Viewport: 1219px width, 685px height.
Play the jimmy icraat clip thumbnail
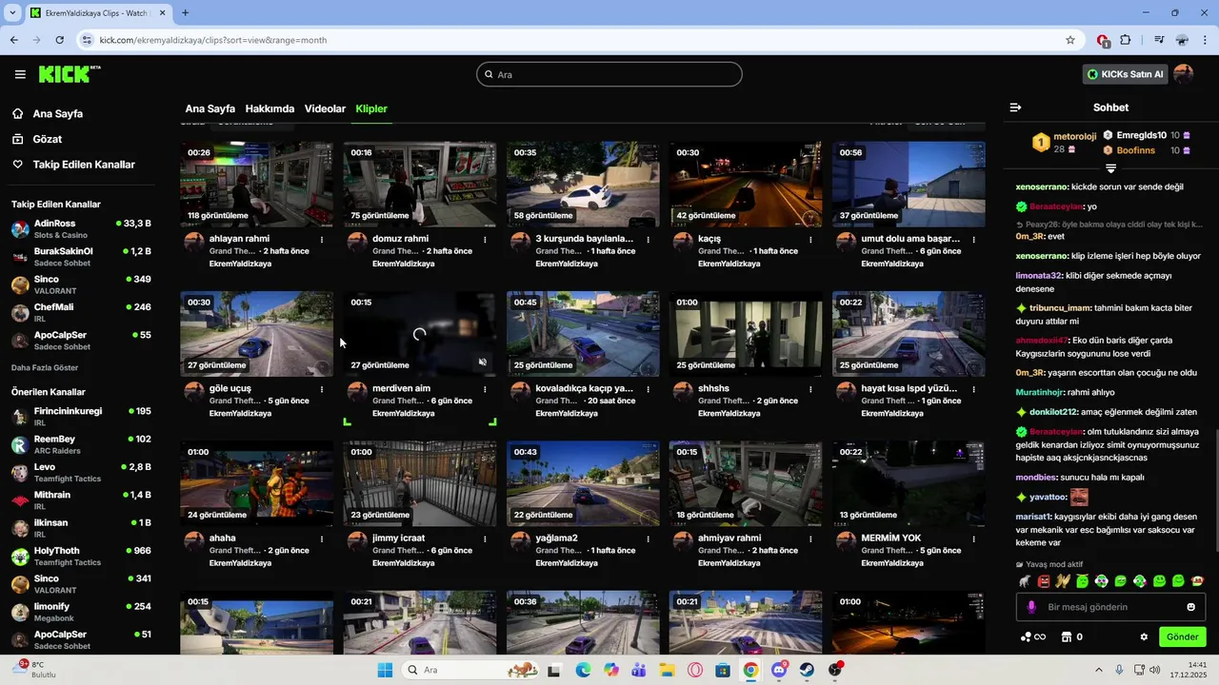pyautogui.click(x=420, y=484)
